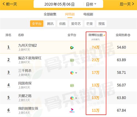Open 民国奇探 show entry
The height and width of the screenshot is (117, 137).
coord(25,83)
